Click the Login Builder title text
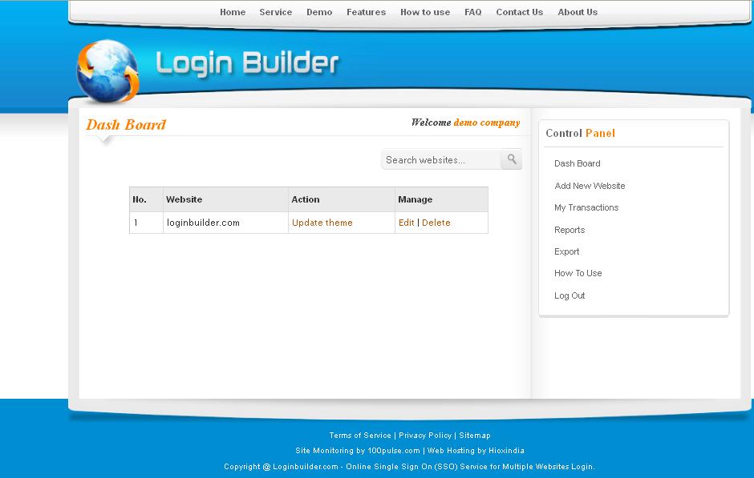Image resolution: width=754 pixels, height=478 pixels. [x=248, y=63]
